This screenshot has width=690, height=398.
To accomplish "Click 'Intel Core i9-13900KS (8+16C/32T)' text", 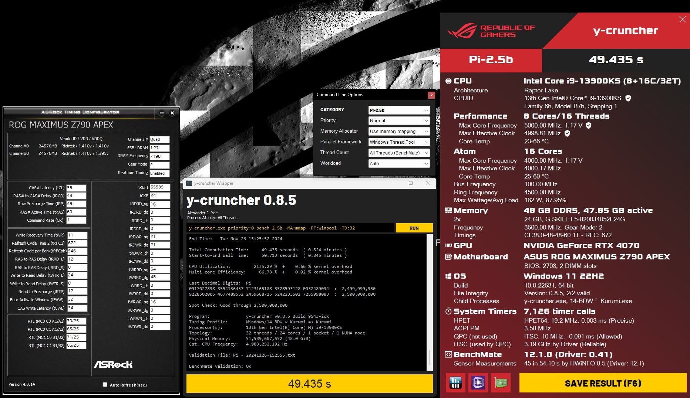I will [x=602, y=81].
